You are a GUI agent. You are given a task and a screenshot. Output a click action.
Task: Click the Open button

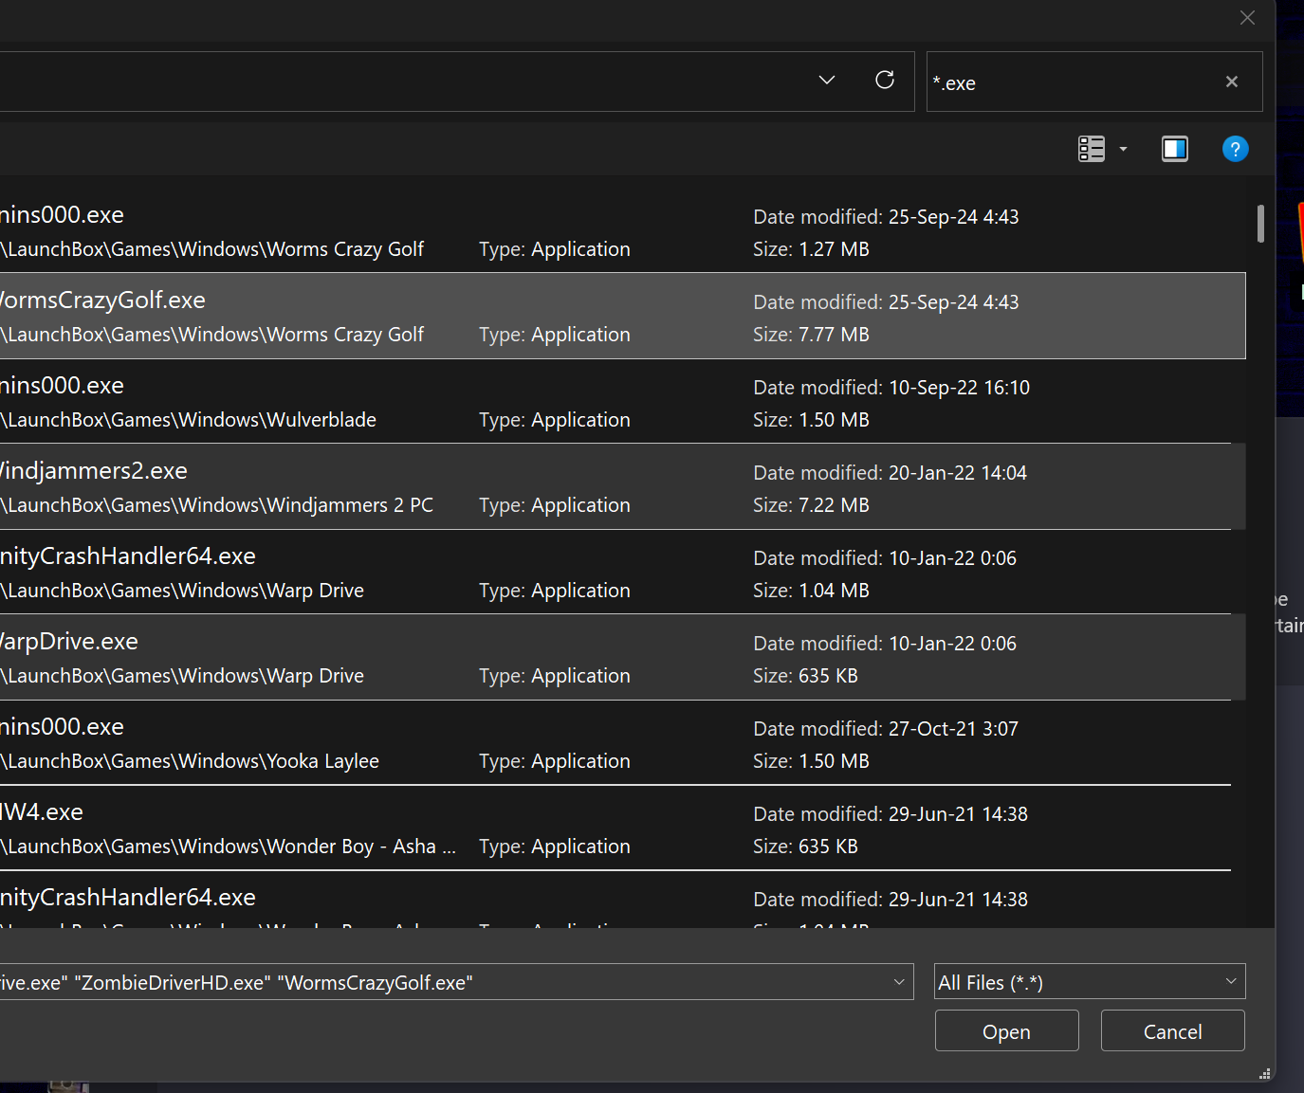[1006, 1031]
